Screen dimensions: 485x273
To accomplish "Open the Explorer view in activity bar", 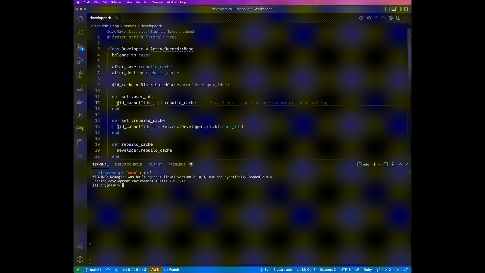I will pyautogui.click(x=80, y=20).
